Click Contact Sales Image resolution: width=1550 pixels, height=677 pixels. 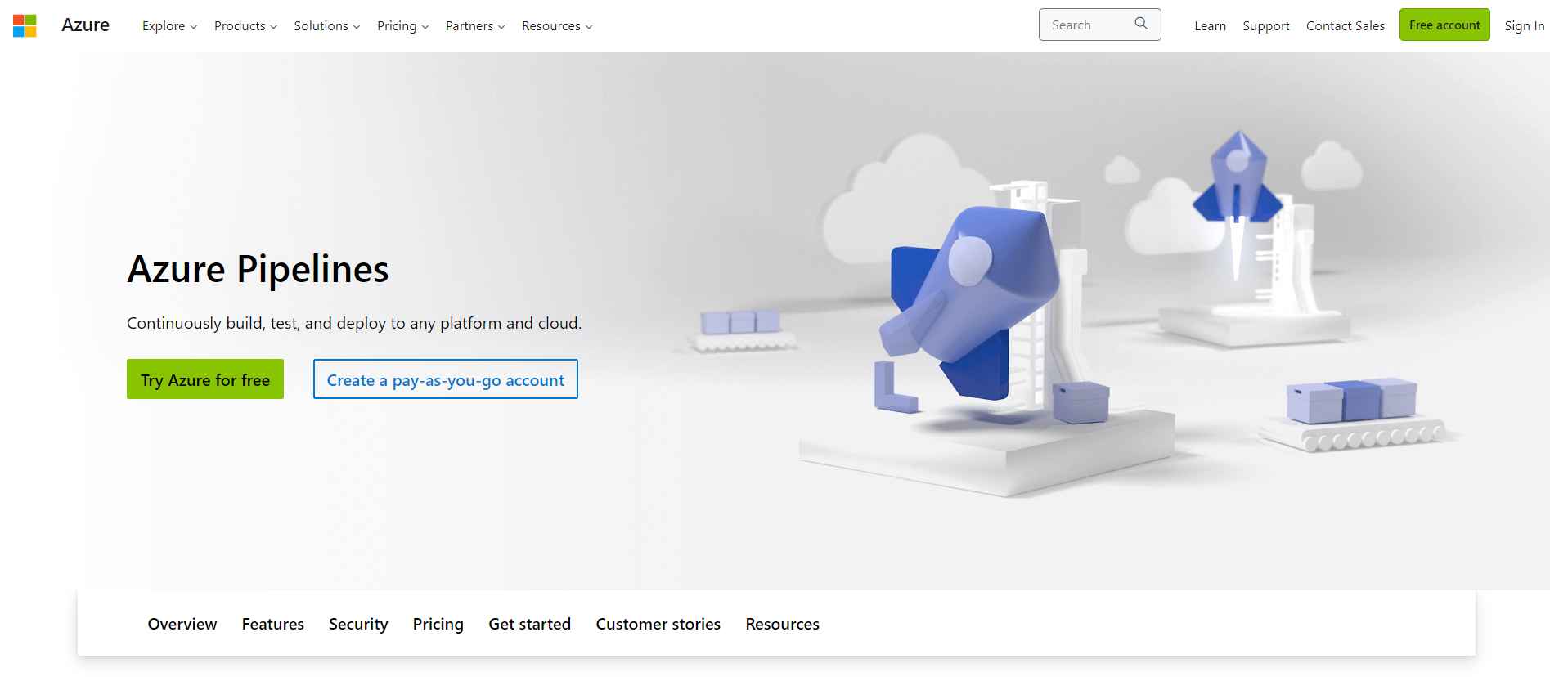click(x=1345, y=26)
